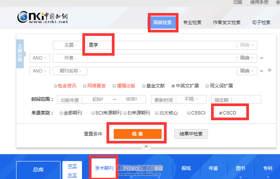Screen dimensions: 280x179
Task: Toggle 增强出版 checkbox
Action: (114, 86)
